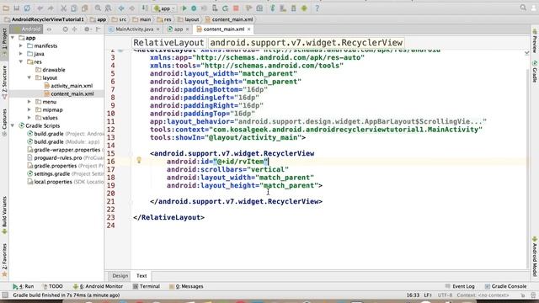Click the Debug app bug icon

click(x=194, y=8)
